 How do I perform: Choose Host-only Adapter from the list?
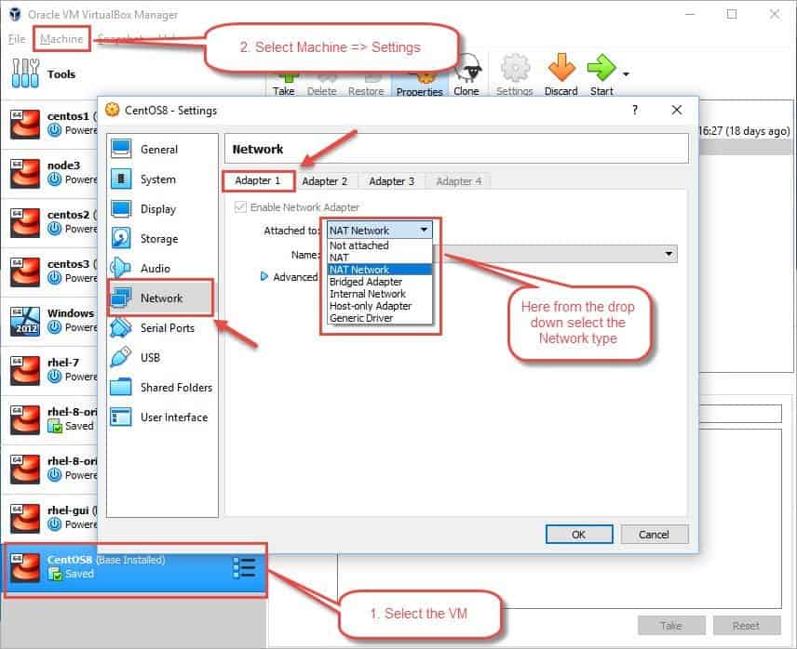click(380, 306)
